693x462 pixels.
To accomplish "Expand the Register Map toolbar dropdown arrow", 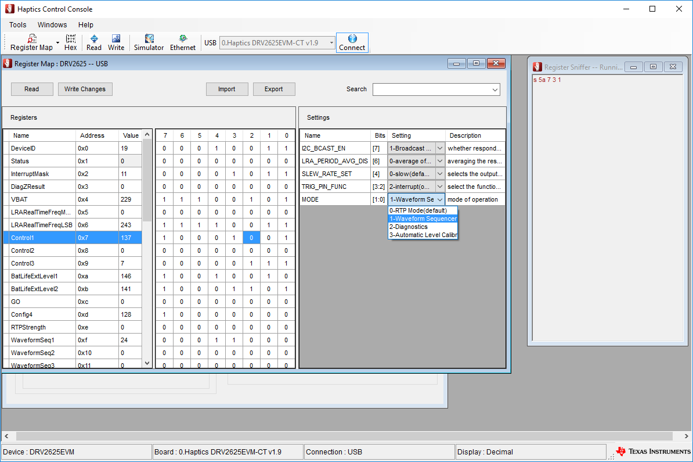I will pos(58,43).
